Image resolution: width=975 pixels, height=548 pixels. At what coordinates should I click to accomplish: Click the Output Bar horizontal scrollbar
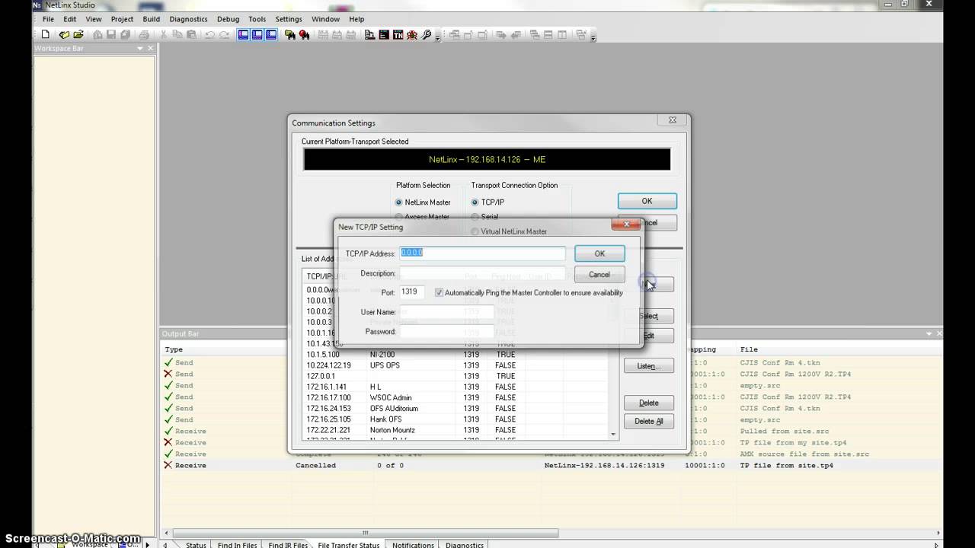pyautogui.click(x=366, y=533)
